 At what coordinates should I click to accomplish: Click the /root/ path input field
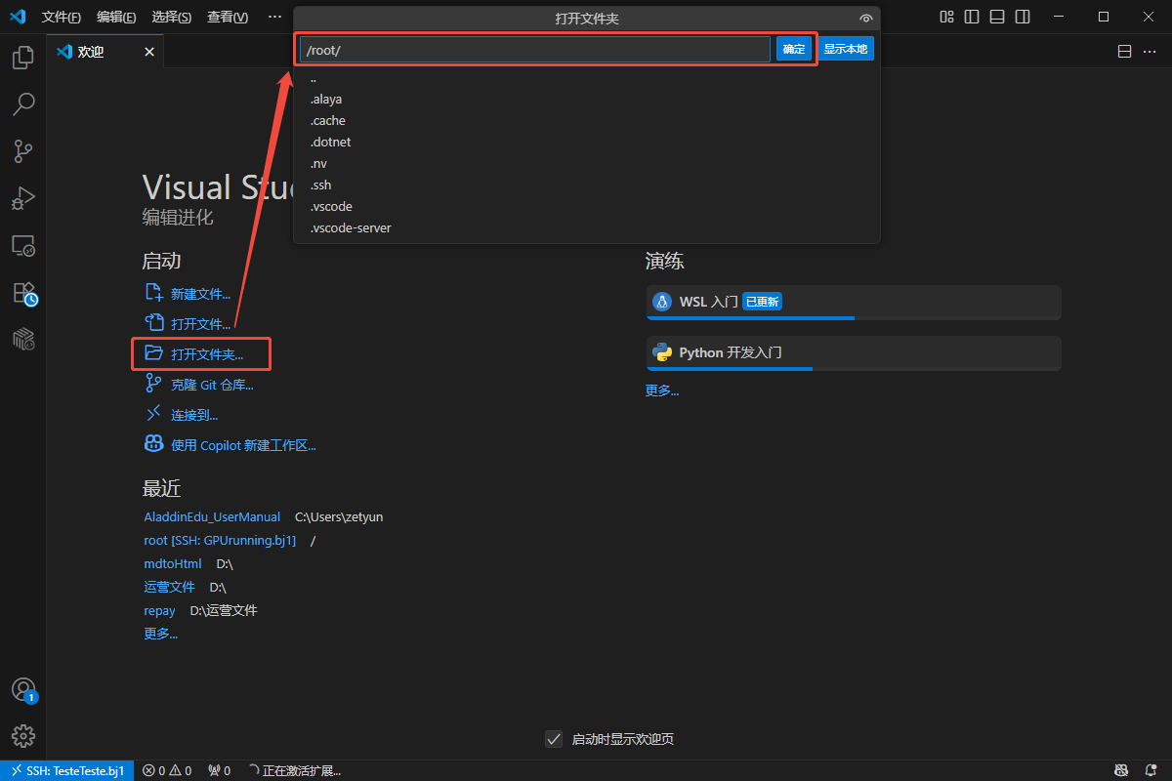tap(535, 49)
